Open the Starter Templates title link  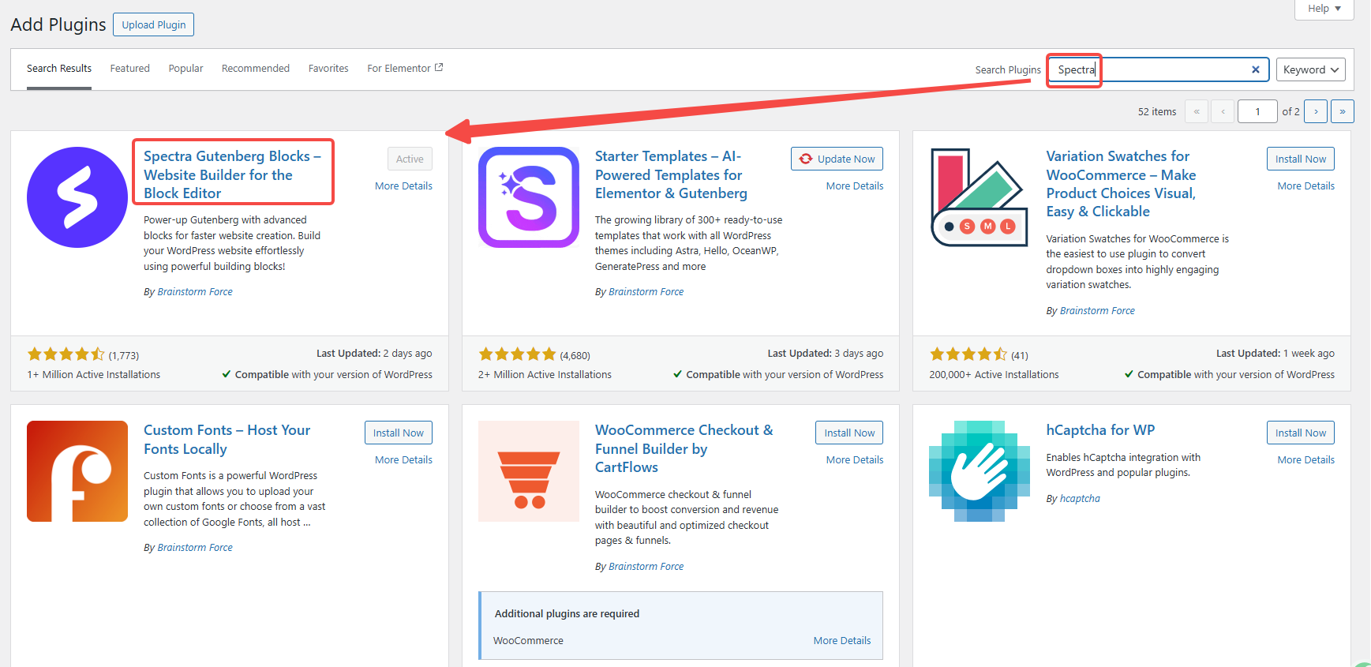tap(671, 174)
